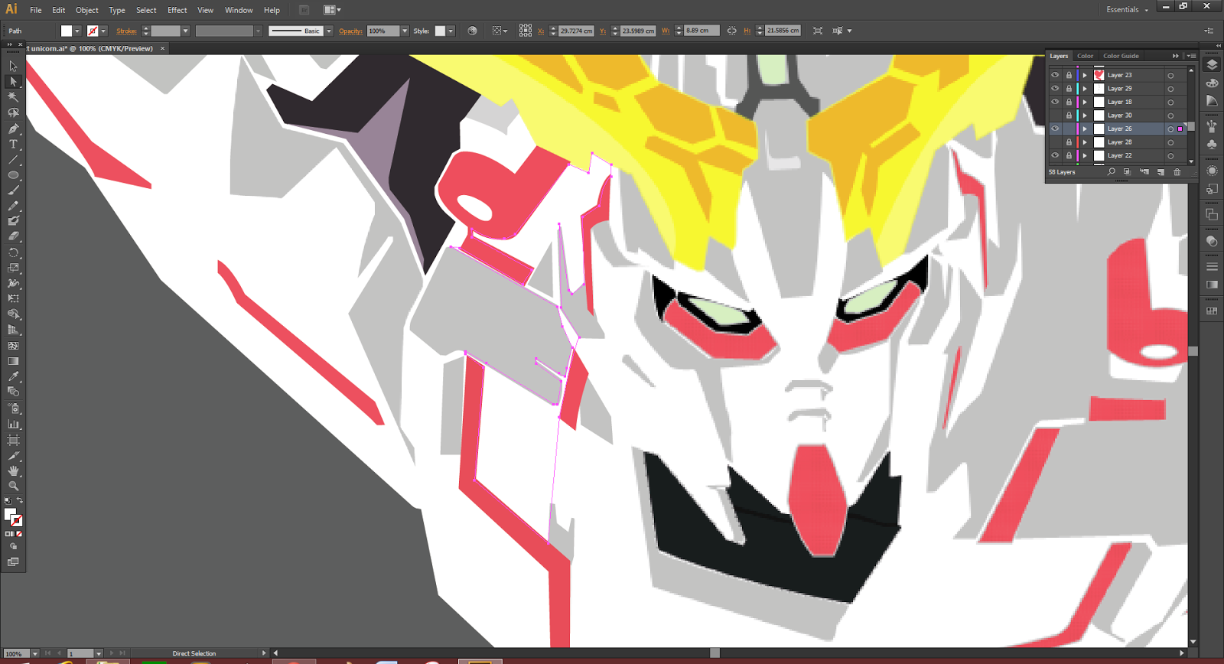Select the Line Segment tool

[x=13, y=160]
